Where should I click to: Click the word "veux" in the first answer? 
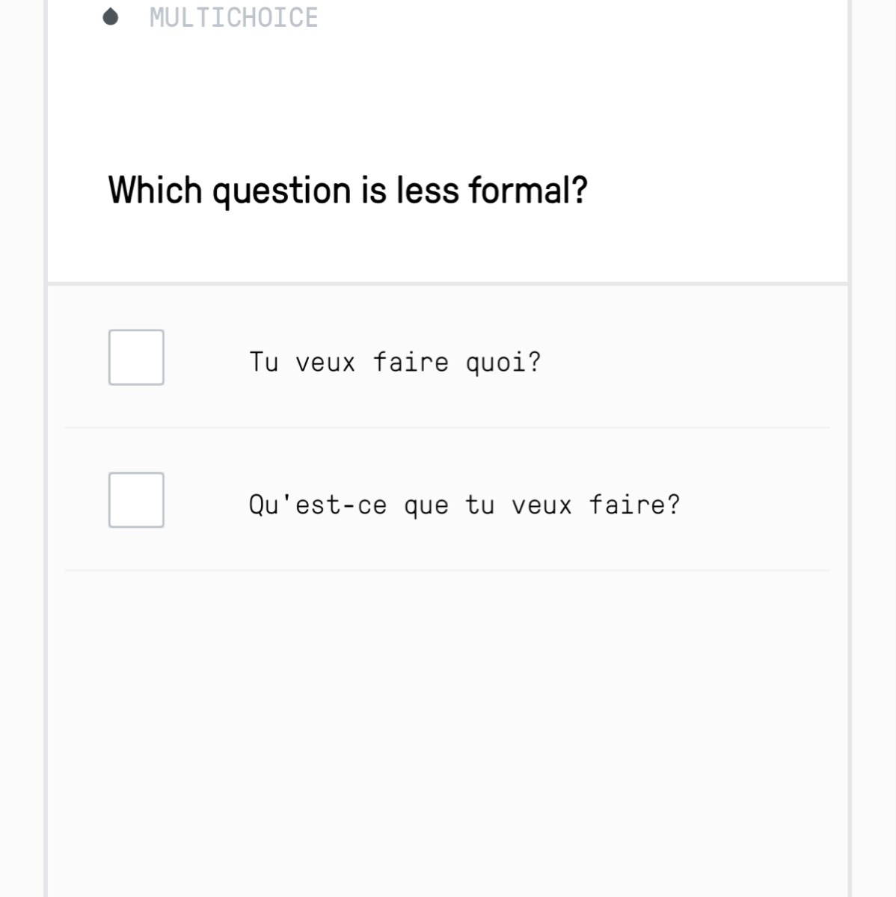point(325,363)
